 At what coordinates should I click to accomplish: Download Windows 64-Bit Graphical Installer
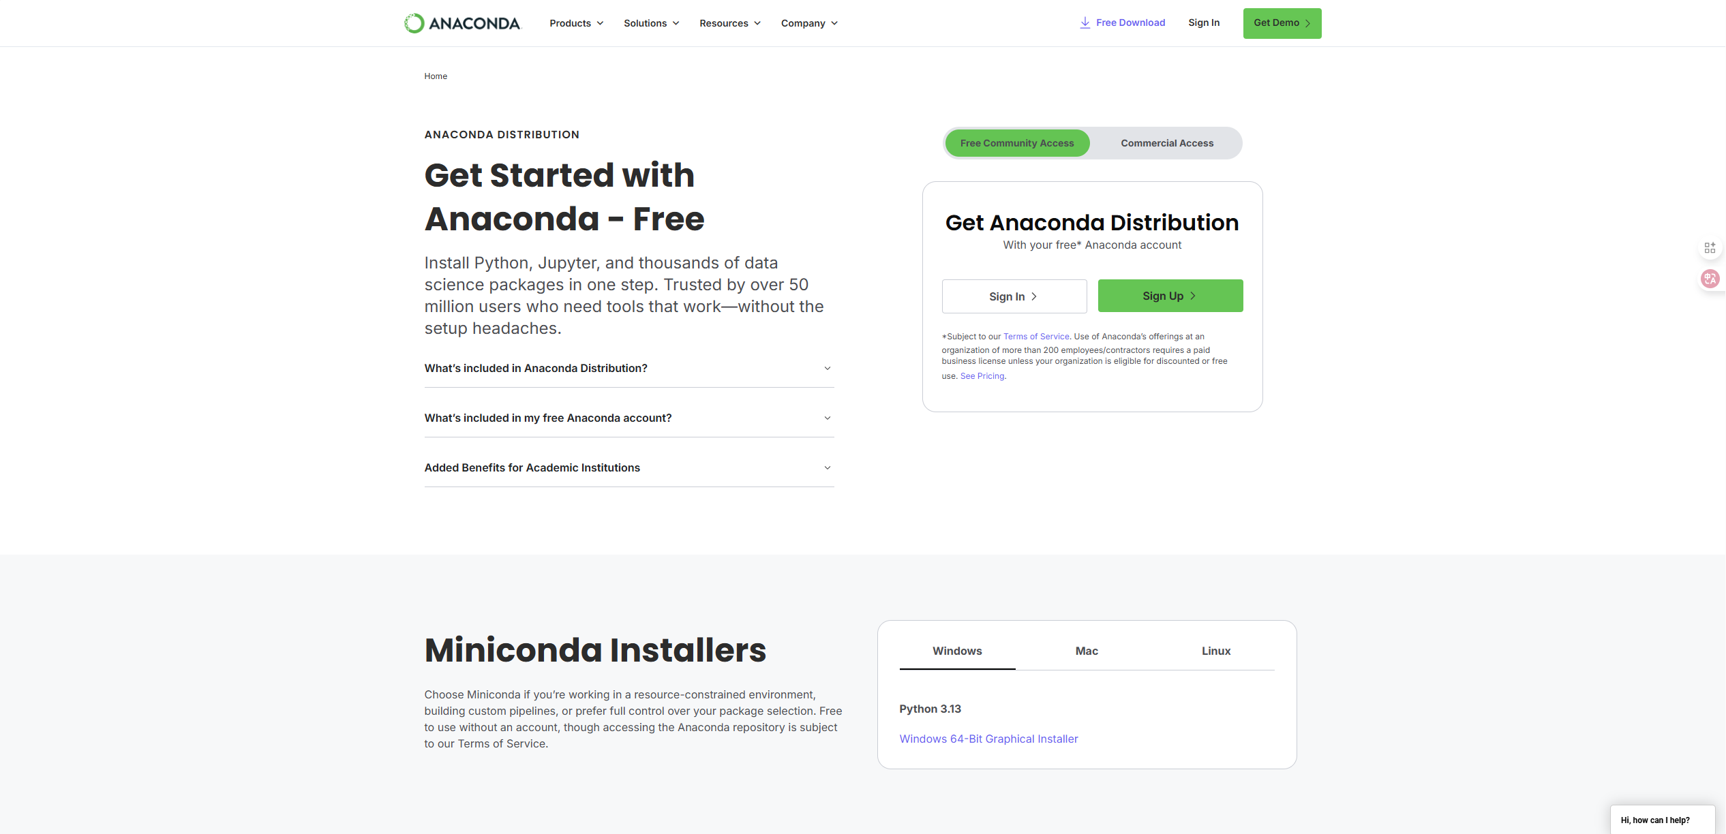click(988, 739)
